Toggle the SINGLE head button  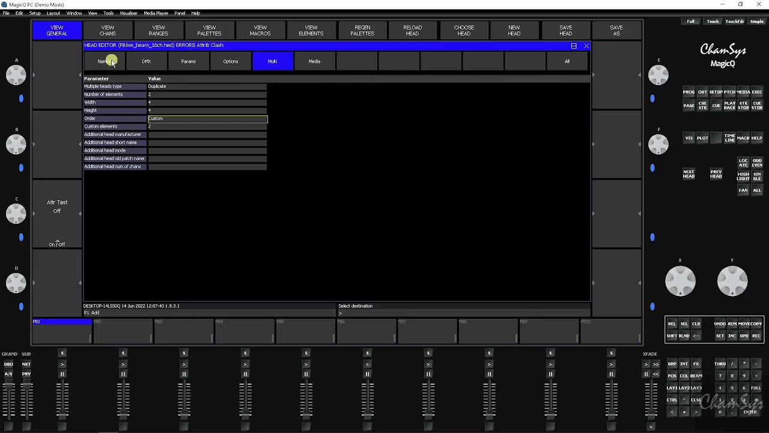tap(757, 176)
